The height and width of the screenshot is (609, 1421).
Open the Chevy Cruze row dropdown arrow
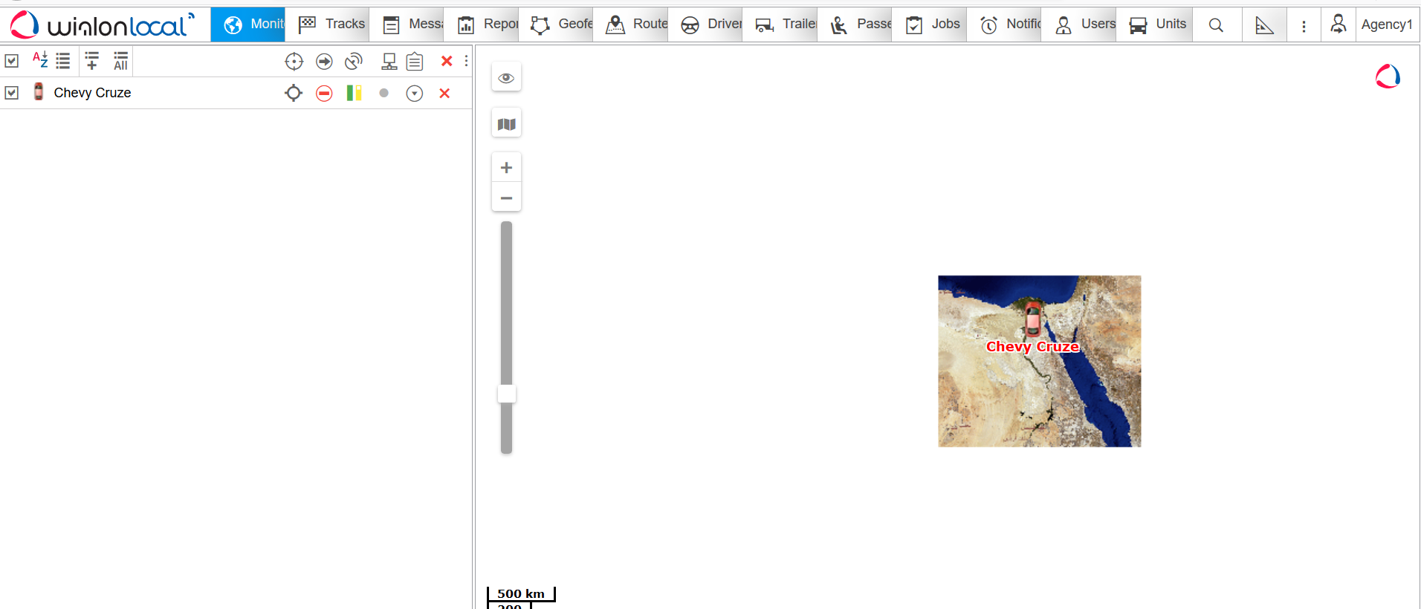tap(415, 93)
